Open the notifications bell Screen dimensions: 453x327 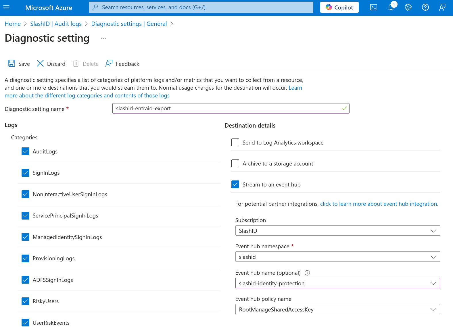point(391,7)
